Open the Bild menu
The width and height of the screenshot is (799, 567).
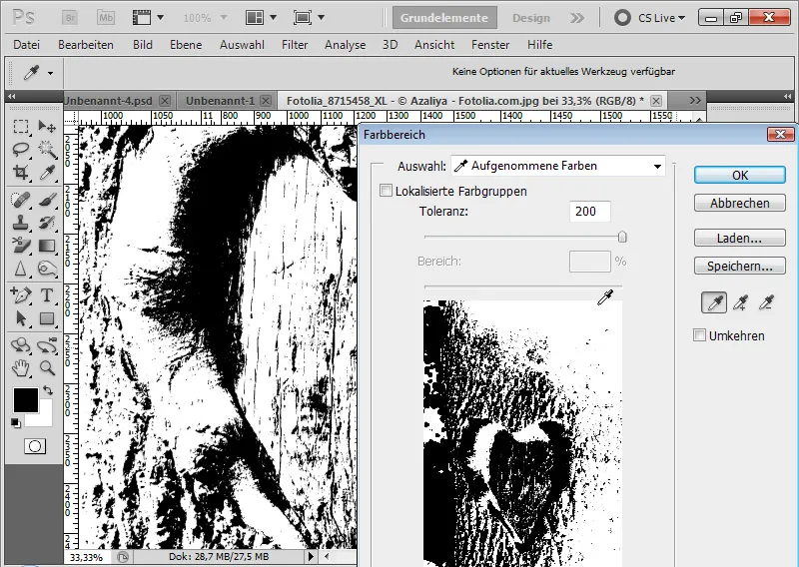click(x=143, y=45)
